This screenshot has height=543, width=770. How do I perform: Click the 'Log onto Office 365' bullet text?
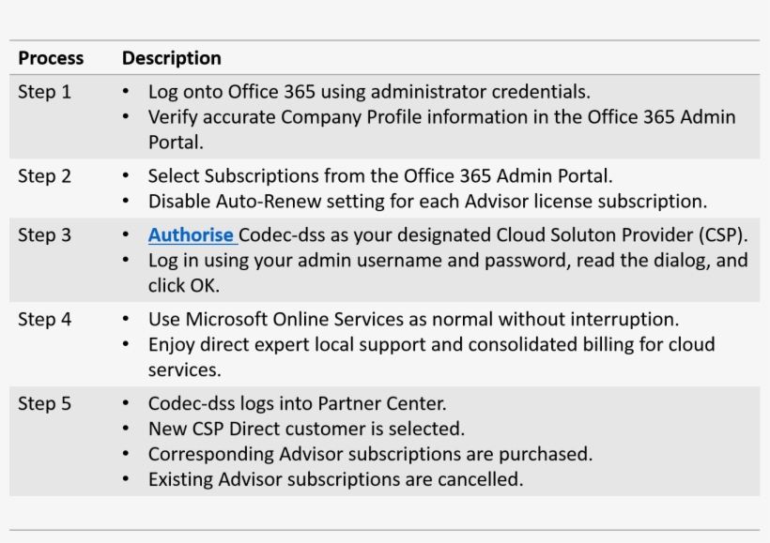(369, 92)
